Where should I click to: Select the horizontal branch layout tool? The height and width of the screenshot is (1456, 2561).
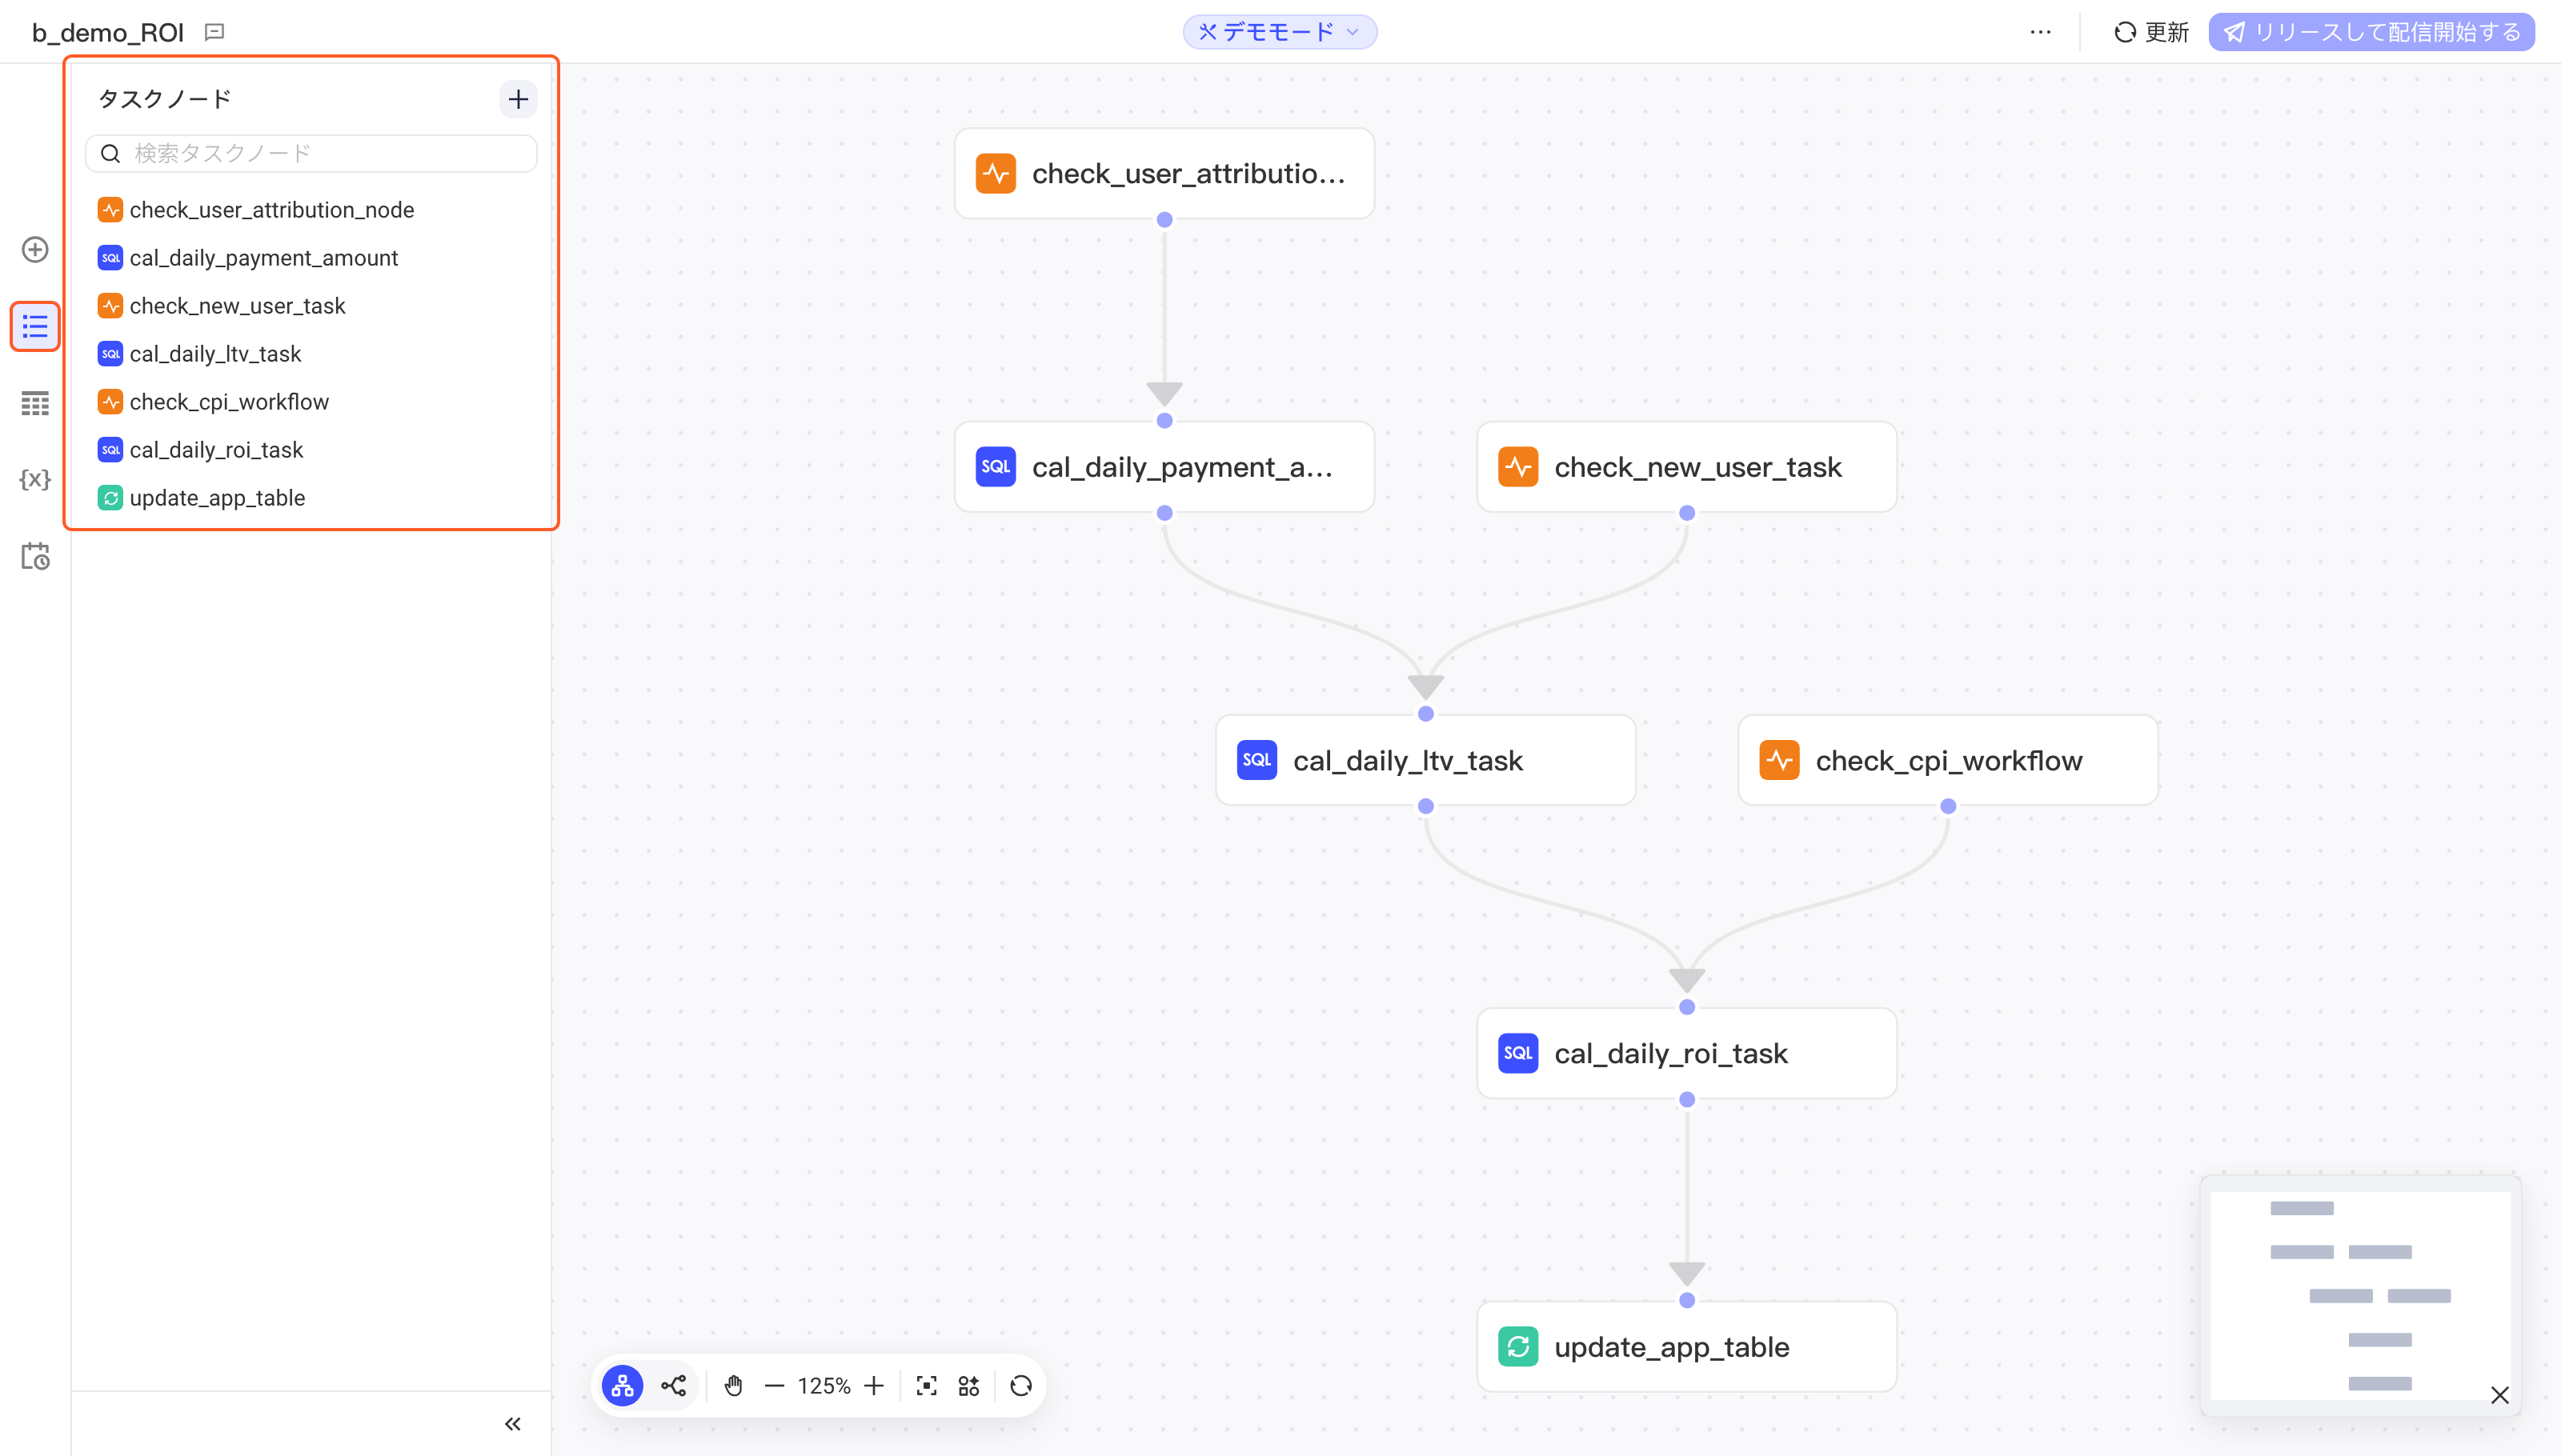coord(674,1386)
